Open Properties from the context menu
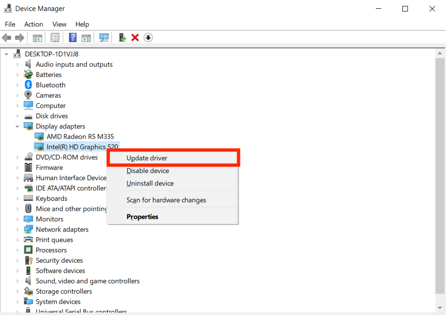This screenshot has height=315, width=446. [142, 217]
